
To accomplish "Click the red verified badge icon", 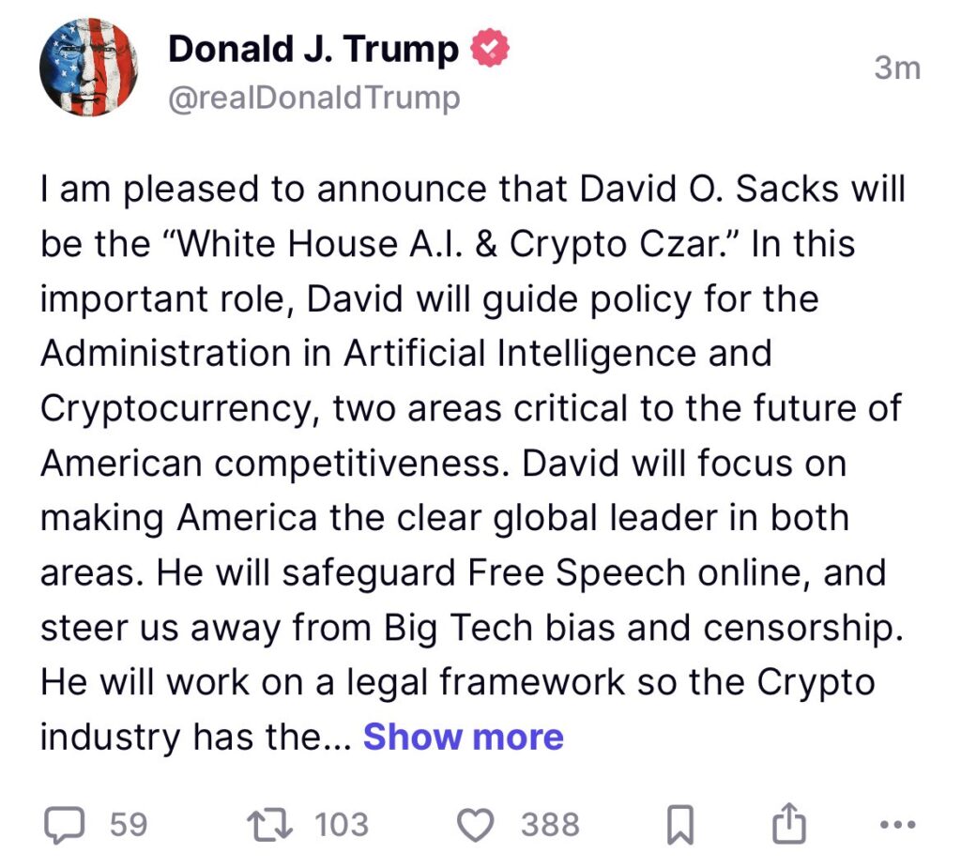I will pos(490,49).
